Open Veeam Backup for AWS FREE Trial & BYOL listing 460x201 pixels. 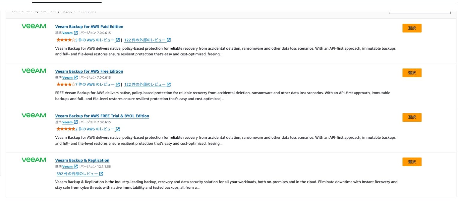(x=102, y=116)
